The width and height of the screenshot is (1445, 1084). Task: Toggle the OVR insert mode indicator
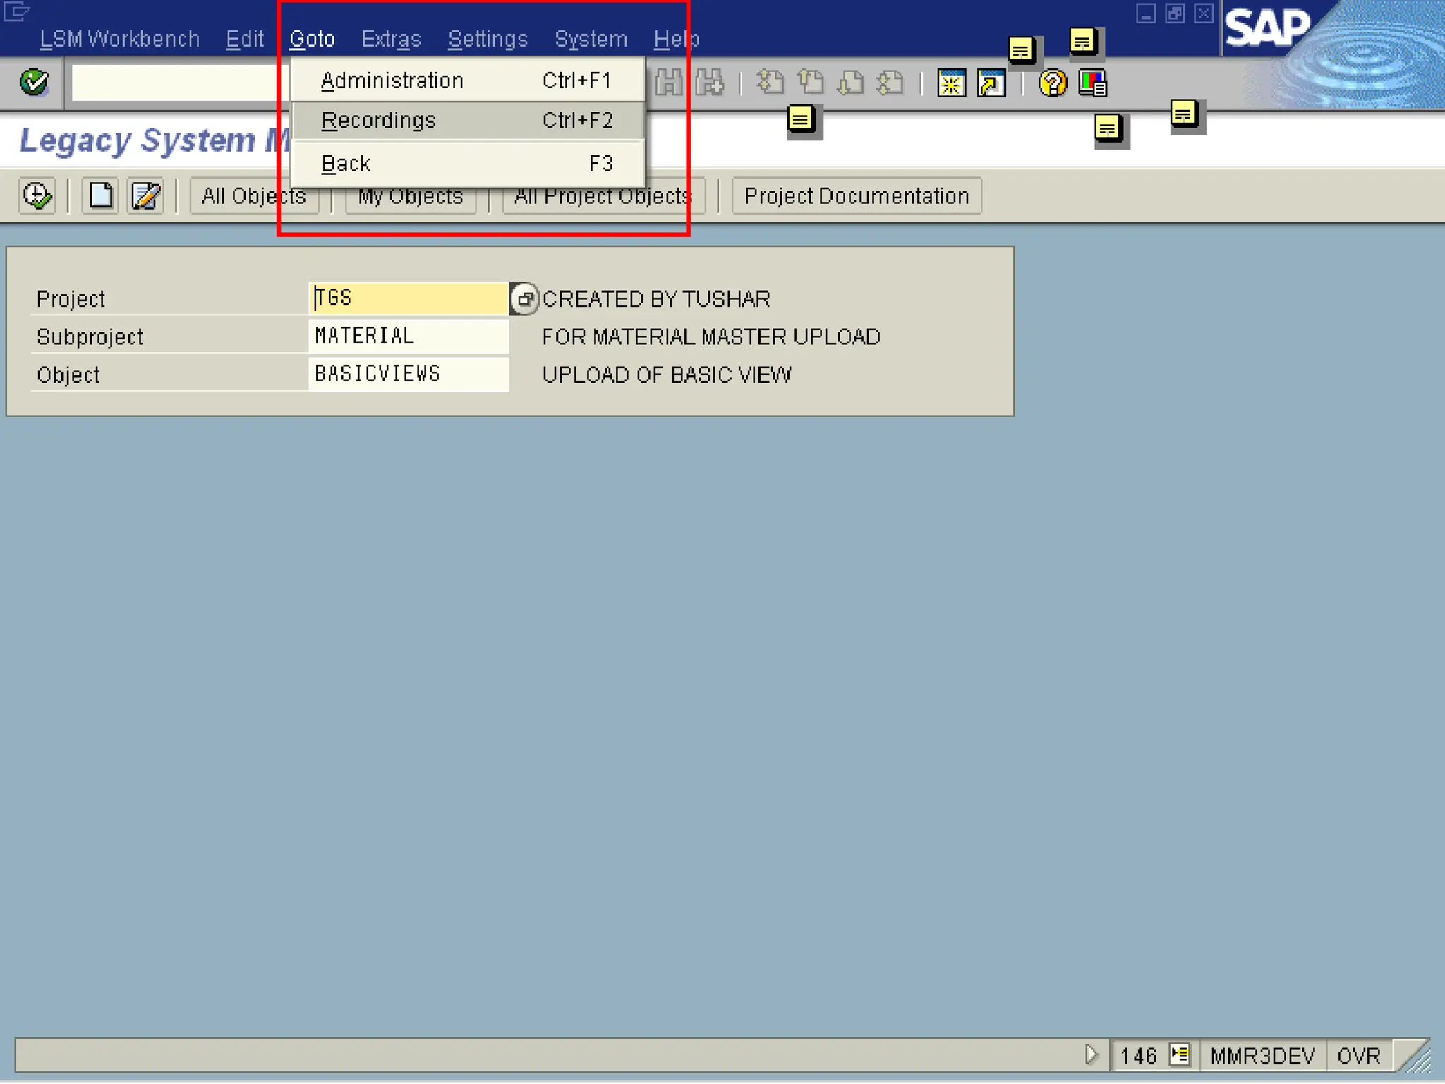coord(1358,1056)
